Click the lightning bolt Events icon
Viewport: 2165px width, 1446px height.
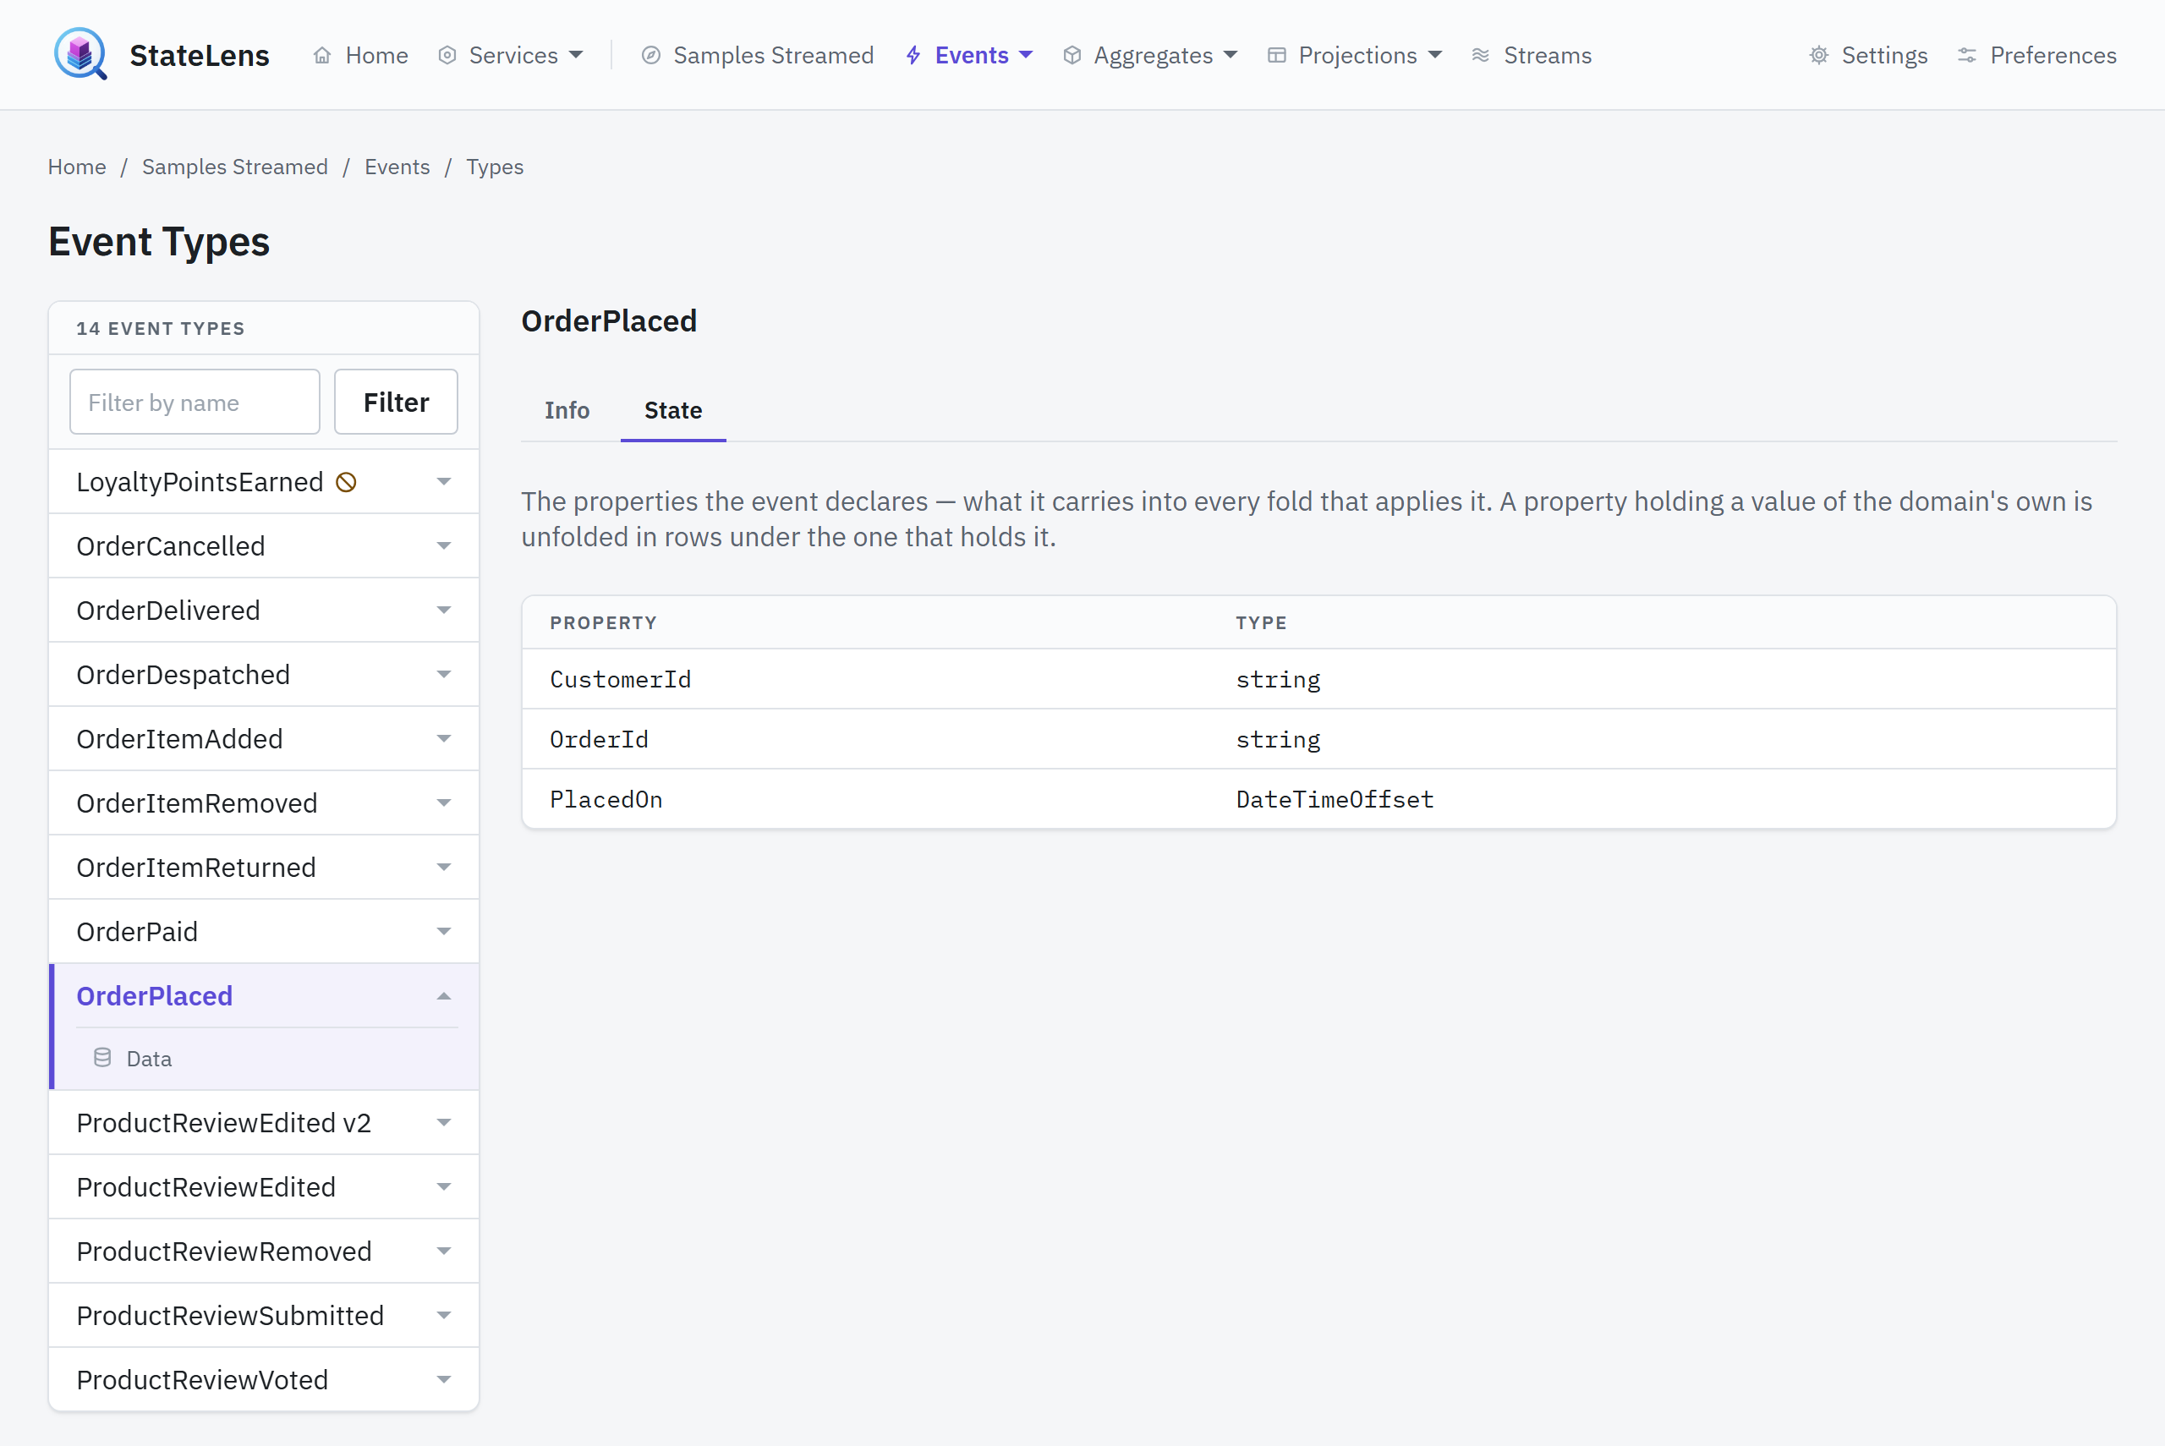pos(913,55)
